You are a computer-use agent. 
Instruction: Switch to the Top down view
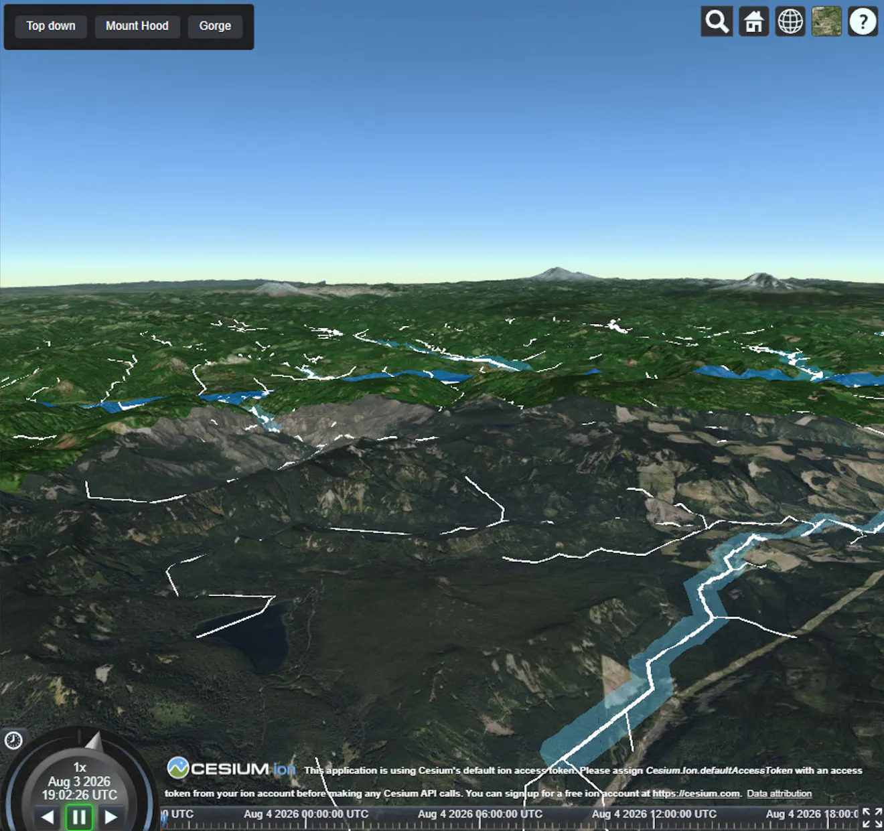tap(51, 26)
